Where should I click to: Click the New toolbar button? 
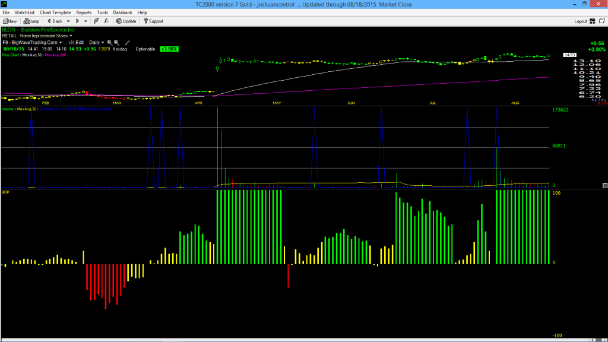[9, 21]
